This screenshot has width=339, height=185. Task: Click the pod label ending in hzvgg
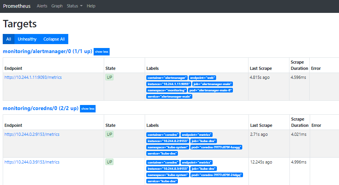click(x=216, y=147)
